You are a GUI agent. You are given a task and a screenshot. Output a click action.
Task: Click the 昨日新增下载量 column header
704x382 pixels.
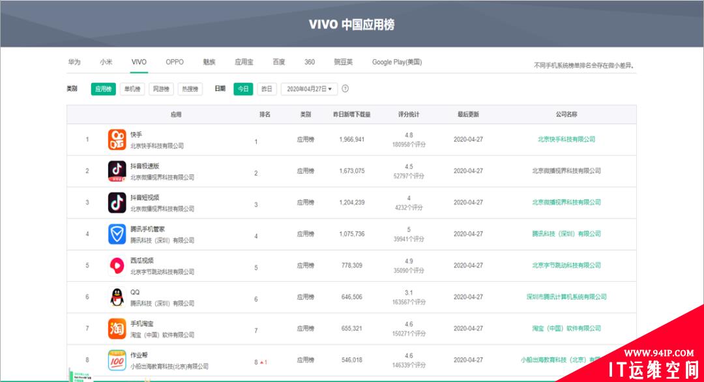tap(352, 115)
